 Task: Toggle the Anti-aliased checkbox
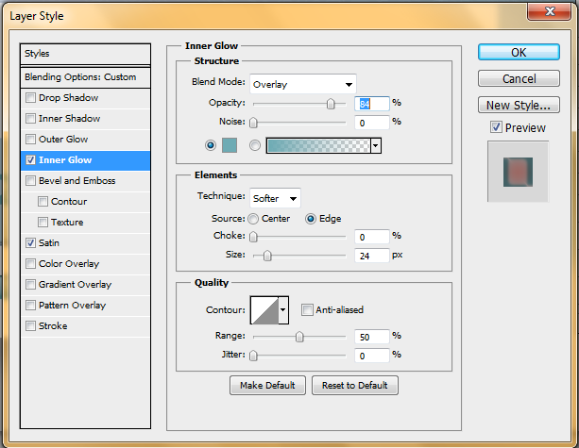pos(307,309)
